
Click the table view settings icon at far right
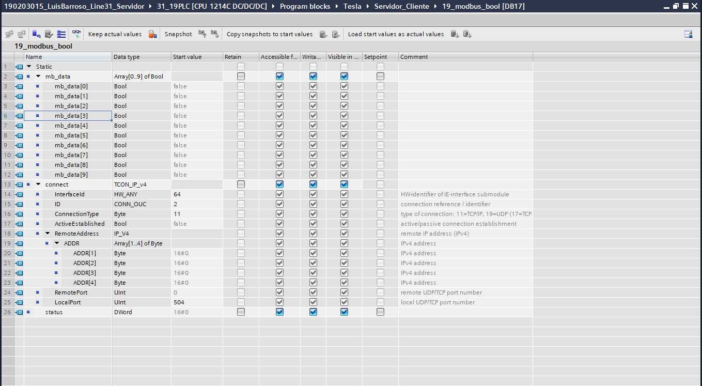688,34
